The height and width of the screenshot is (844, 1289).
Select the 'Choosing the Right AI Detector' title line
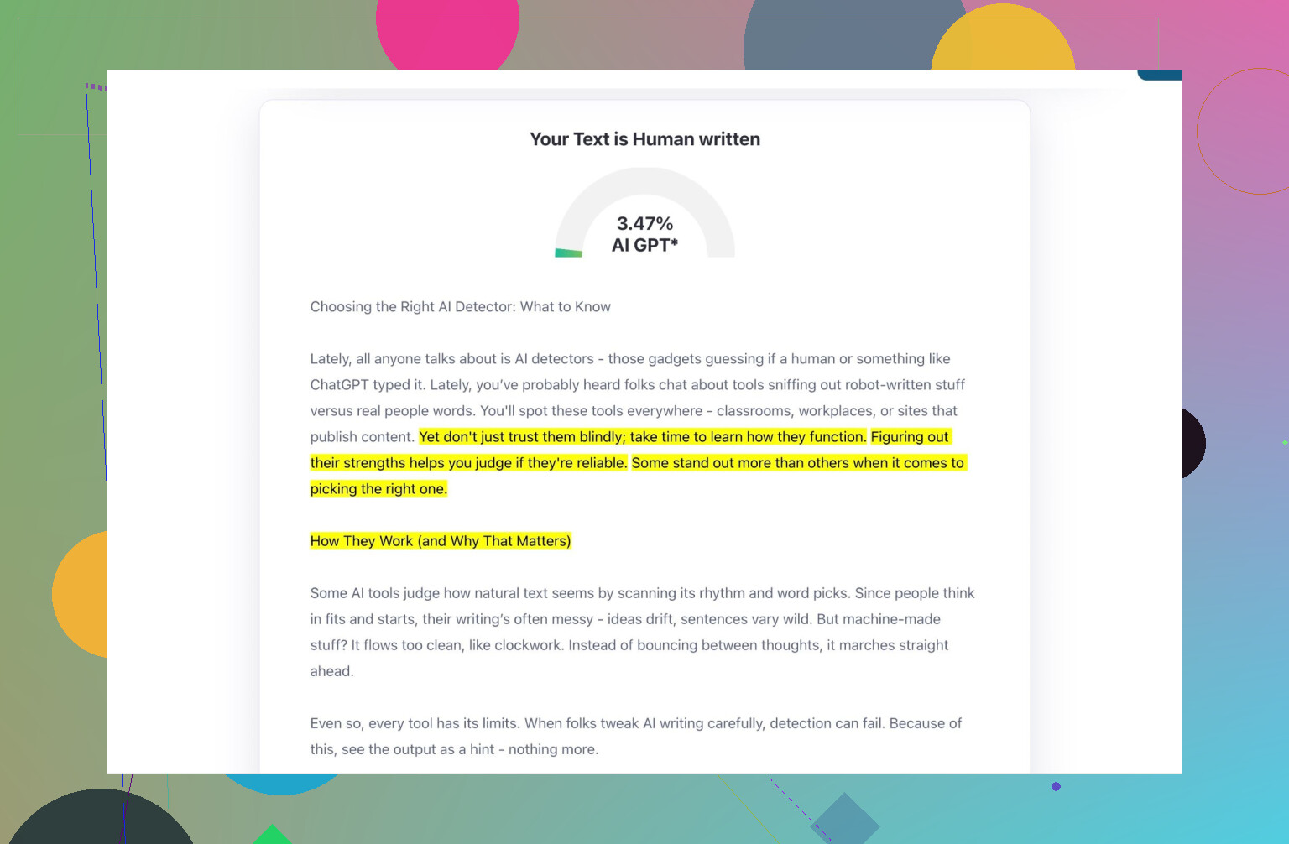[x=460, y=307]
